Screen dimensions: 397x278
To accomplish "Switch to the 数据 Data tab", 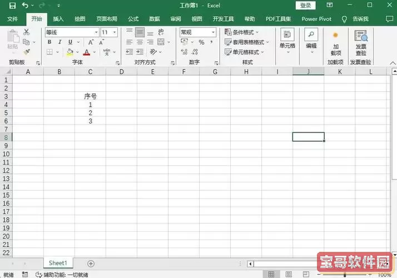I will pyautogui.click(x=155, y=19).
